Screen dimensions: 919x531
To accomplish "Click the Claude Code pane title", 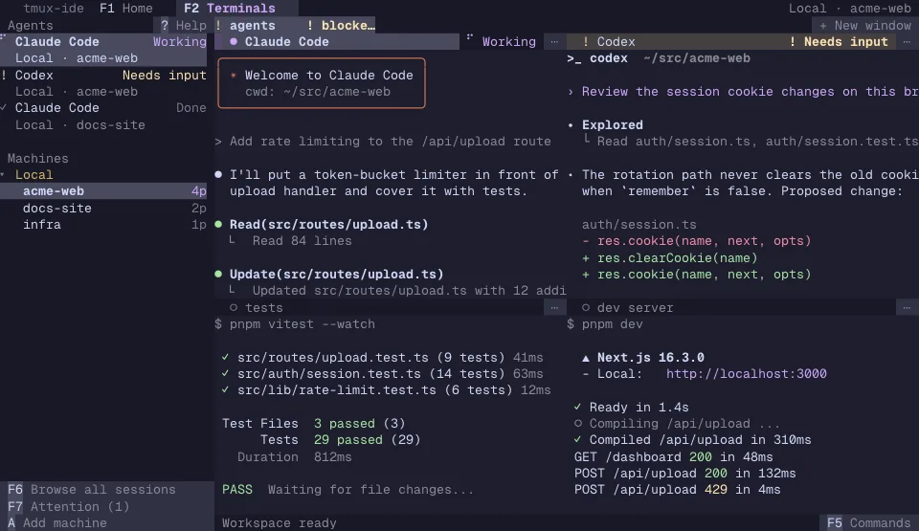I will pos(286,41).
